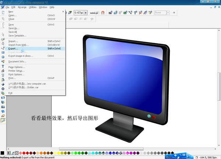Screen dimensions: 221x159
Task: Select the Freehand and Brush tool
Action: [3, 39]
